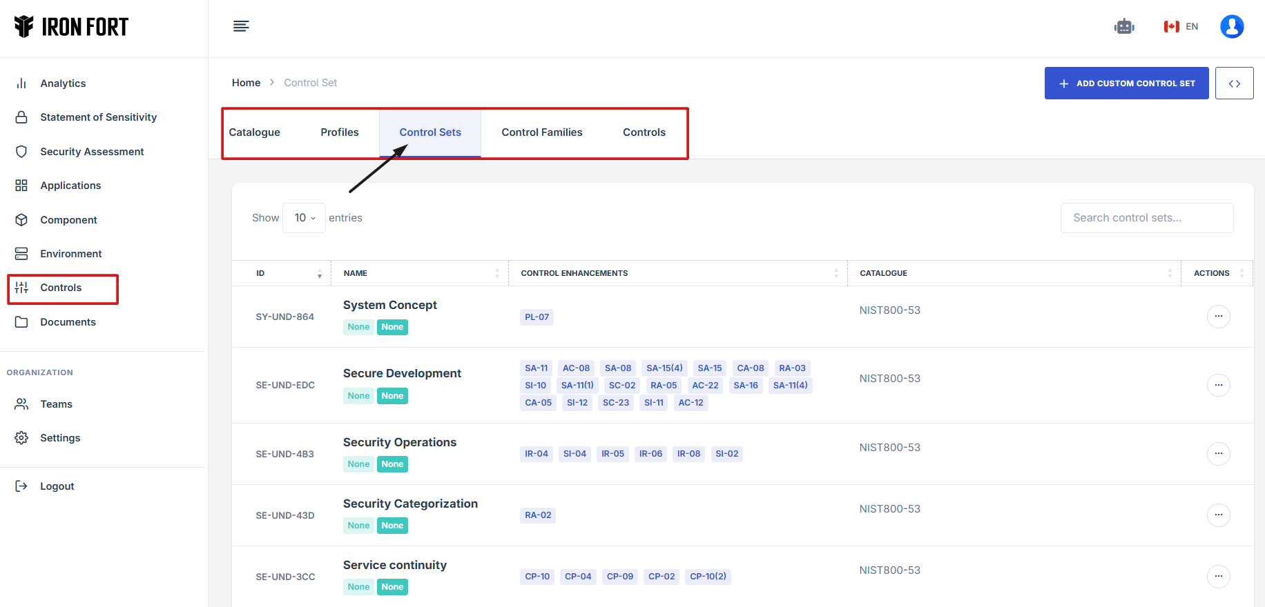
Task: Click the code brackets button
Action: [x=1234, y=83]
